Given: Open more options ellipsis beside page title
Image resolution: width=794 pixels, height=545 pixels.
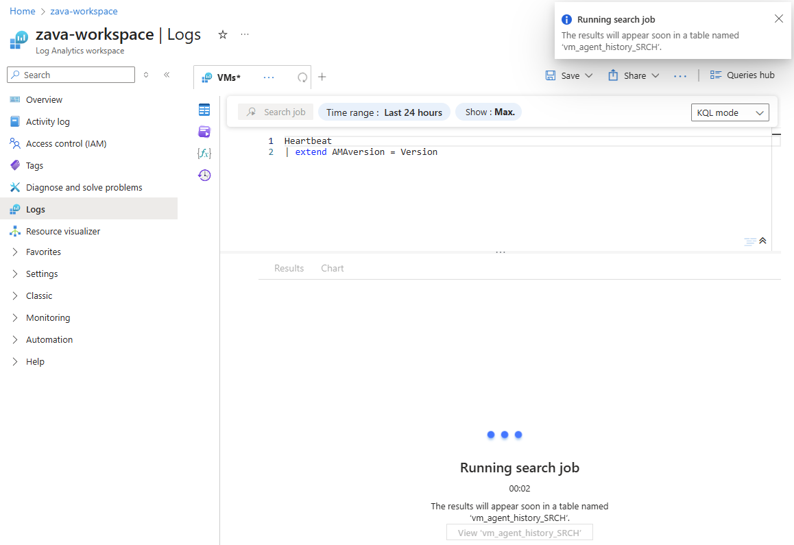Looking at the screenshot, I should click(x=245, y=34).
